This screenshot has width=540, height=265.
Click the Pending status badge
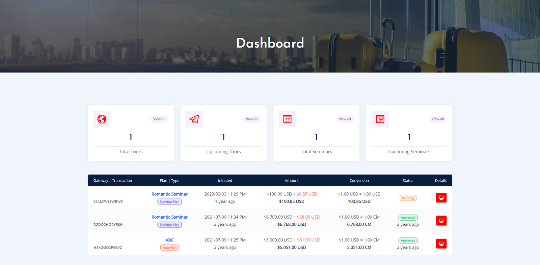tap(408, 198)
